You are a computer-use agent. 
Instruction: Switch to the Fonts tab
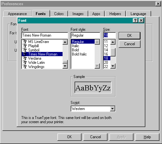41,14
